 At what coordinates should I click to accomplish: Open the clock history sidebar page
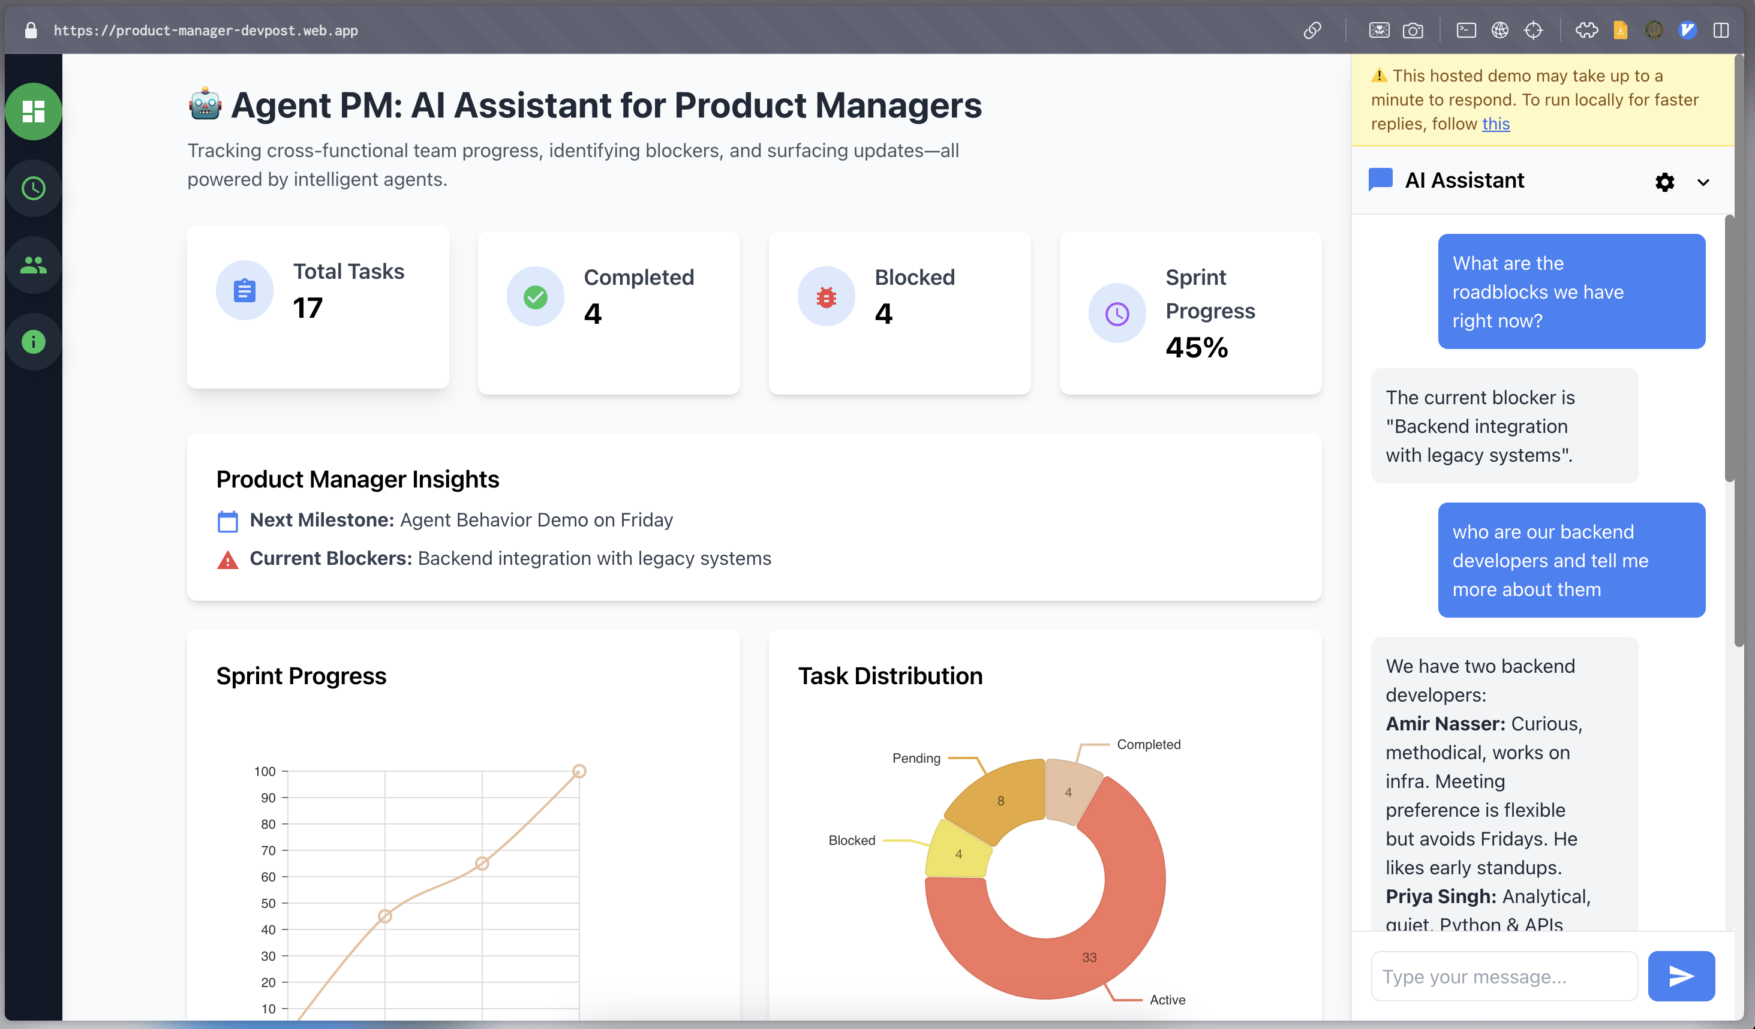point(34,188)
